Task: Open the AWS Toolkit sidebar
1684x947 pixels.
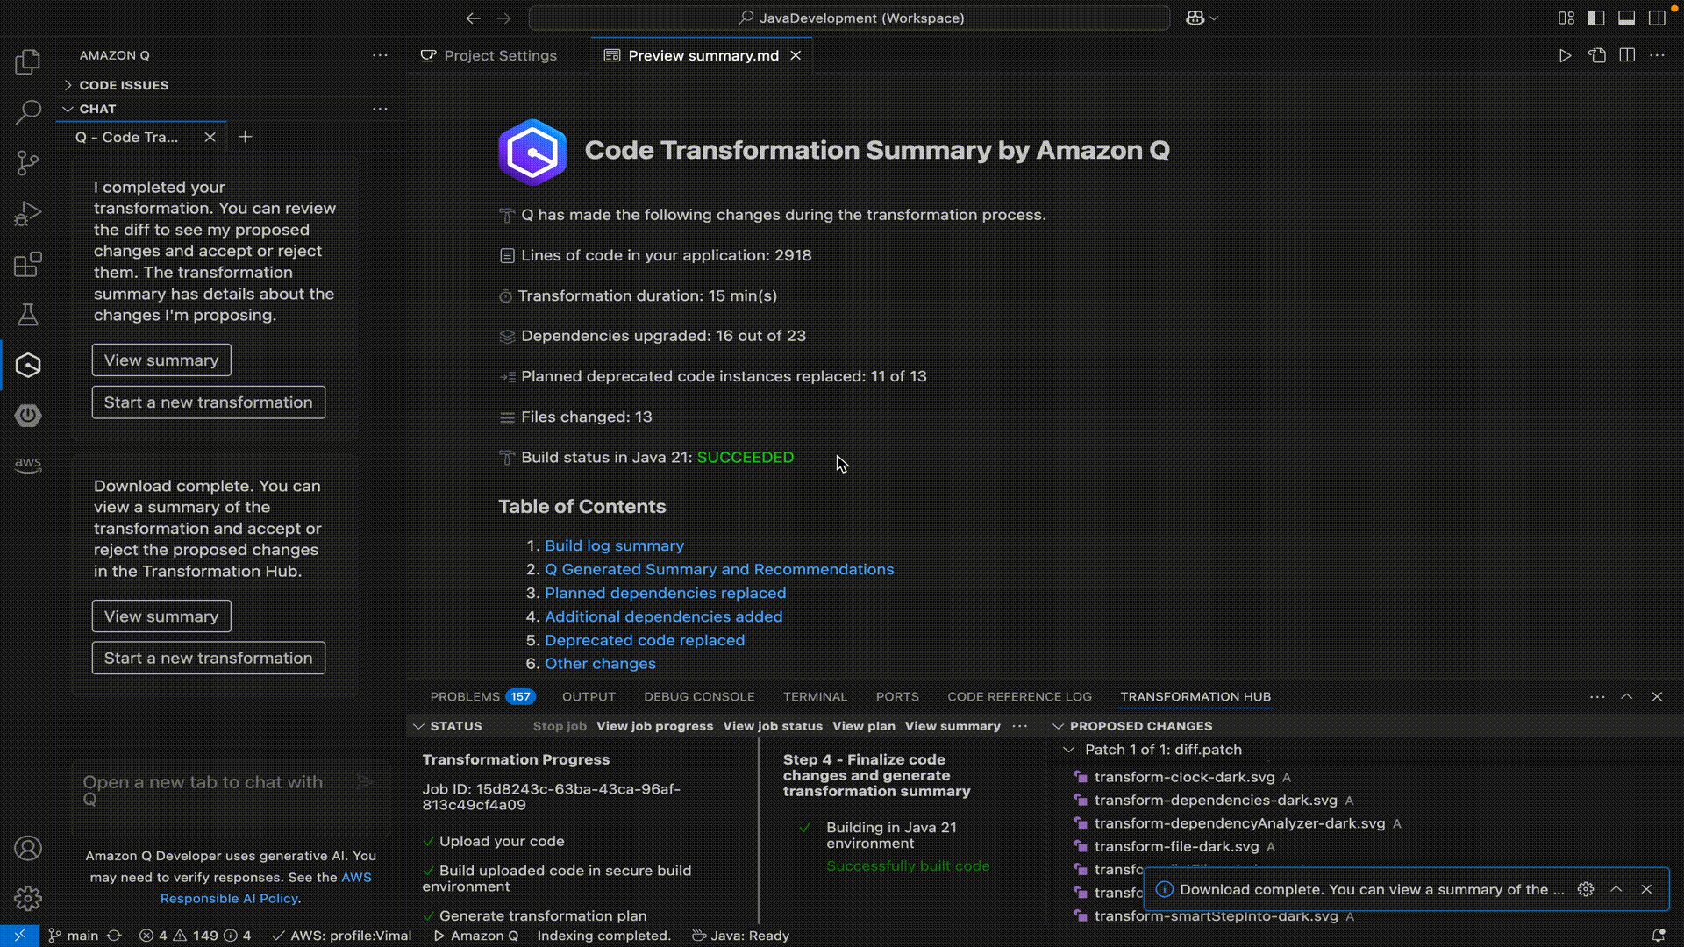Action: [27, 465]
